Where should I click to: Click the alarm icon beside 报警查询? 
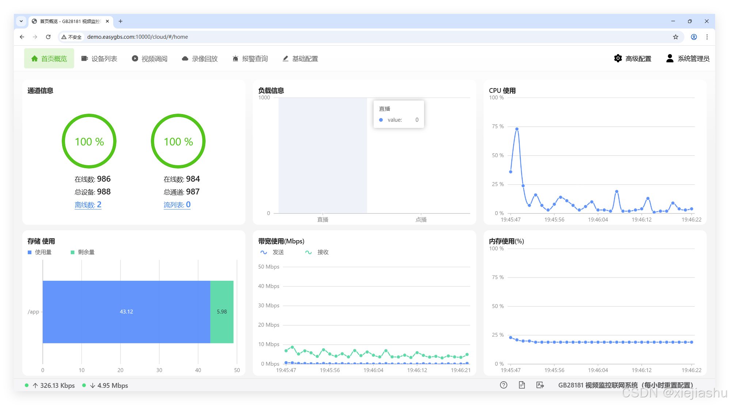[x=236, y=58]
